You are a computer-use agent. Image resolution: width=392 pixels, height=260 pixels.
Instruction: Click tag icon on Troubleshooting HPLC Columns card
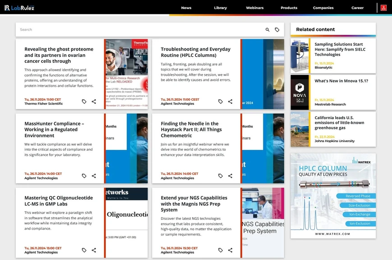[x=220, y=102]
